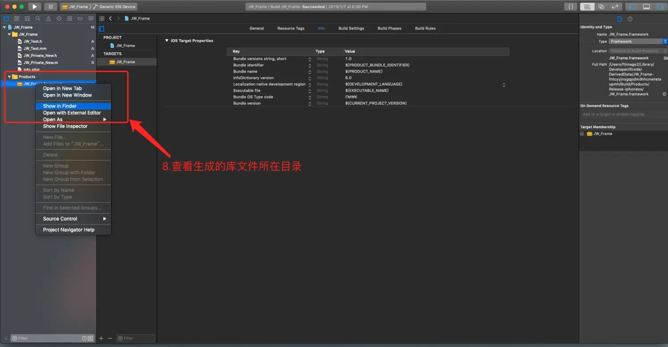Image resolution: width=668 pixels, height=347 pixels.
Task: Choose Project Navigator Help
Action: (x=73, y=230)
